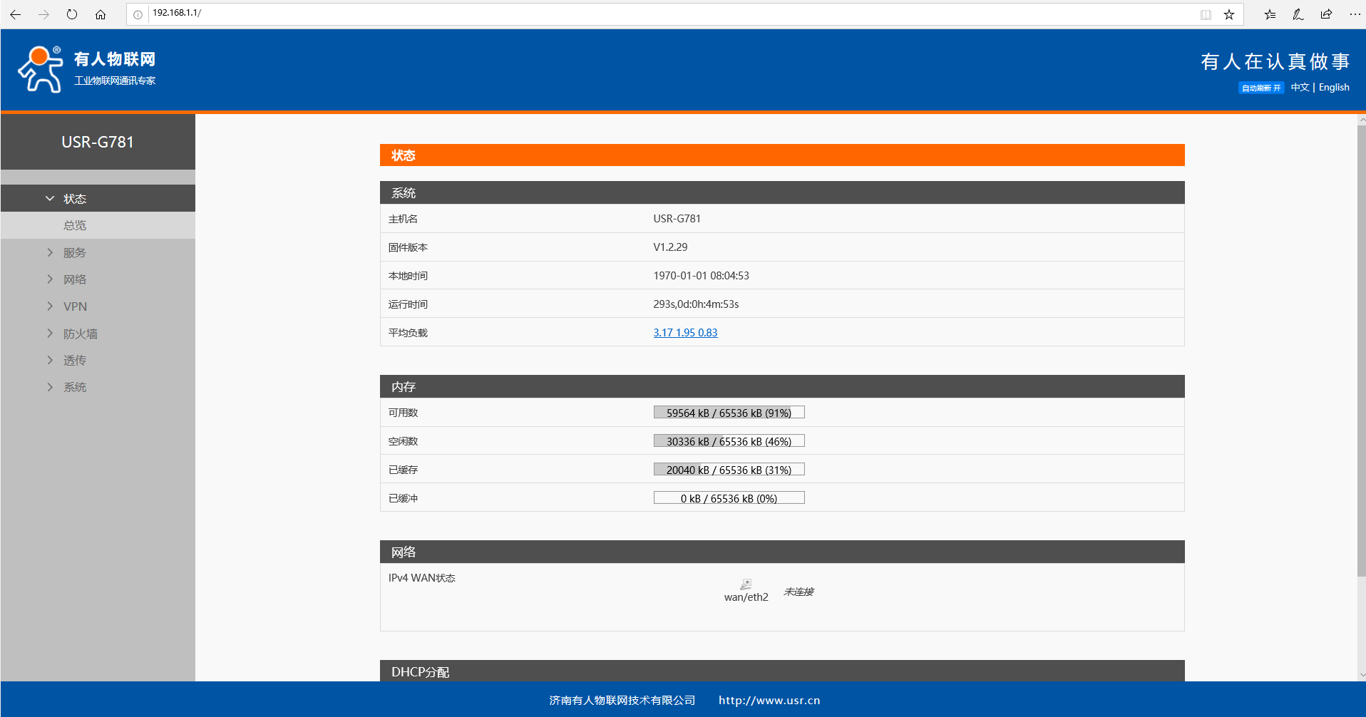The image size is (1366, 717).
Task: Click the wan/eth2 network interface icon
Action: tap(746, 584)
